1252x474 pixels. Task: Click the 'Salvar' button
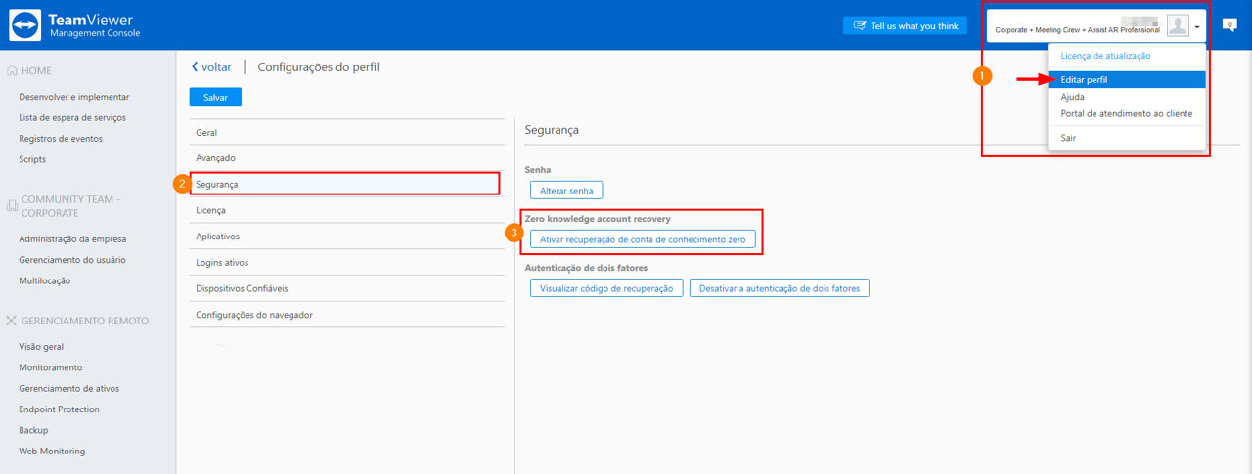(215, 97)
